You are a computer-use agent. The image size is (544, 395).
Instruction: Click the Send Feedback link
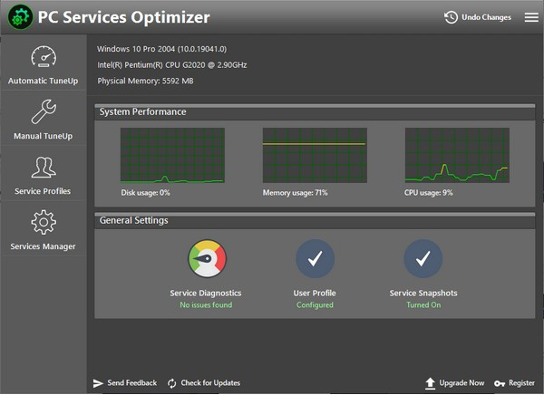tap(131, 383)
